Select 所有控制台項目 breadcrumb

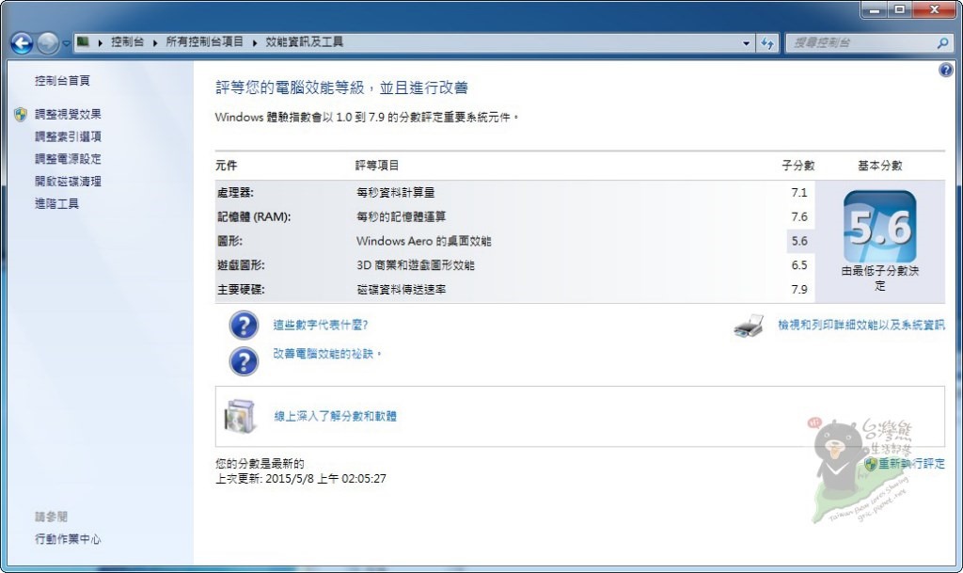coord(204,41)
